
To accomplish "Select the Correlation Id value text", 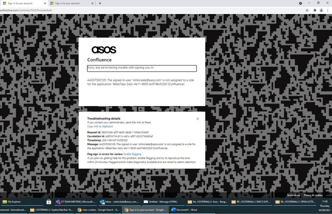I will pos(129,136).
